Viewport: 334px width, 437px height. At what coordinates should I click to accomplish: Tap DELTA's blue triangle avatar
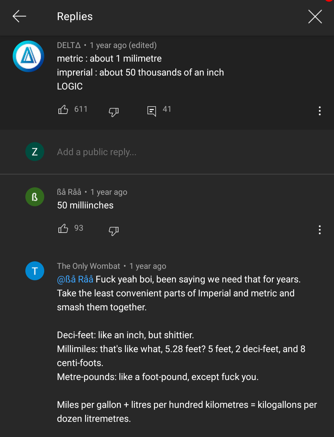(x=28, y=56)
